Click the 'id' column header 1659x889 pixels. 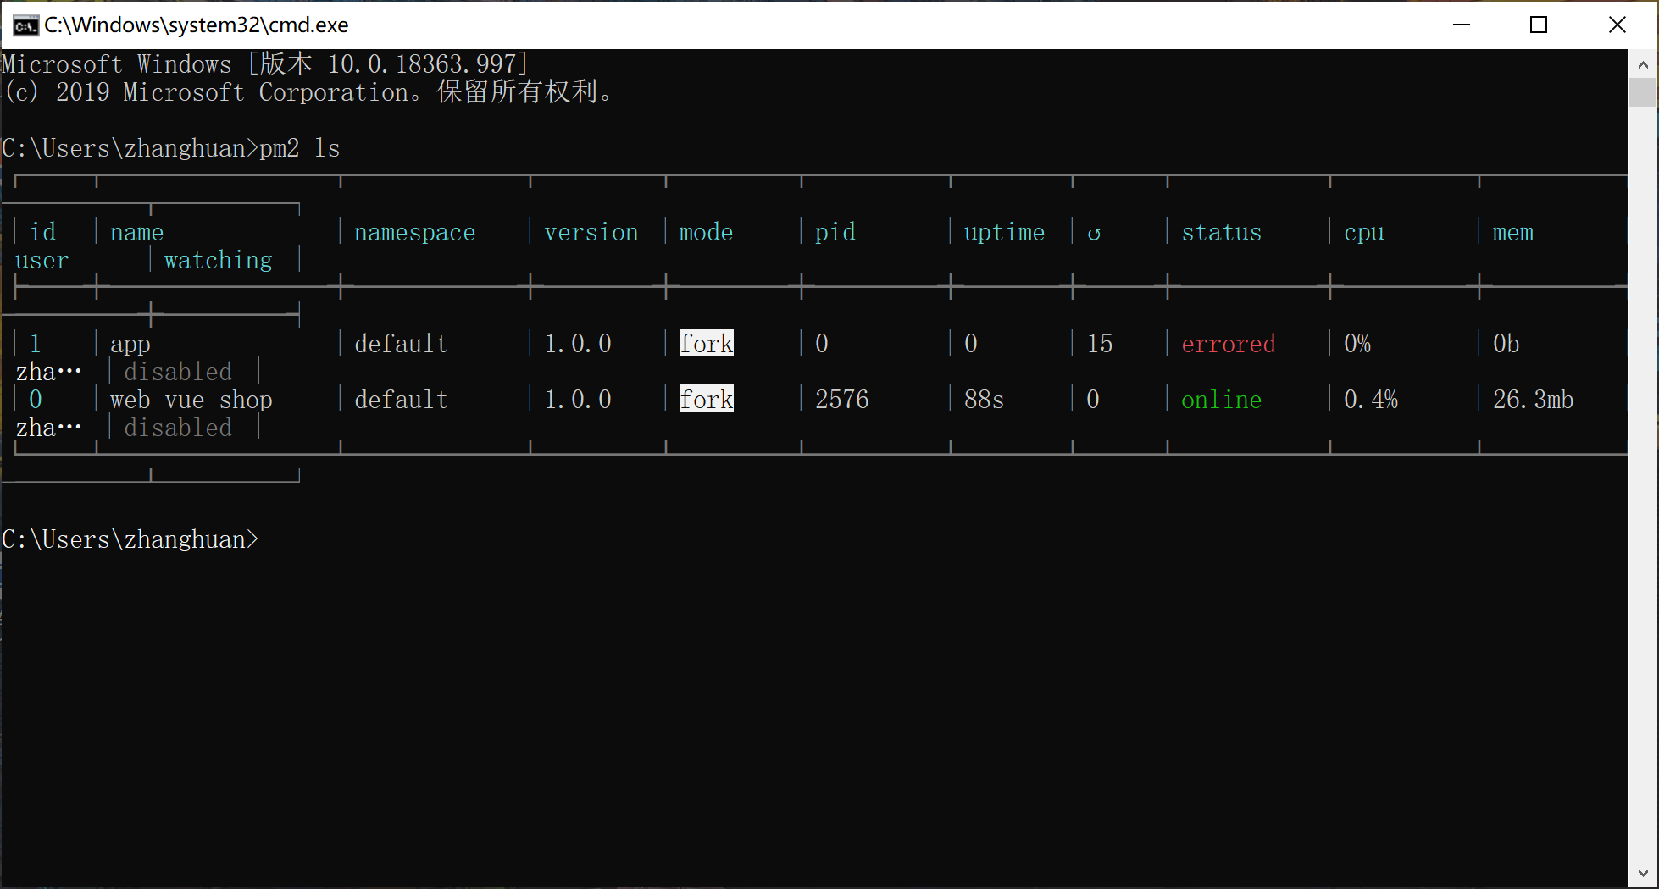pos(42,232)
